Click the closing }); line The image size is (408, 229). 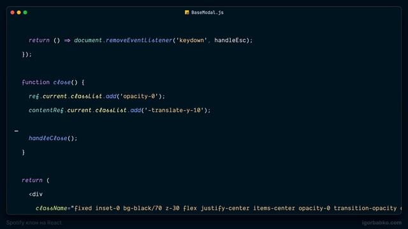click(x=27, y=54)
